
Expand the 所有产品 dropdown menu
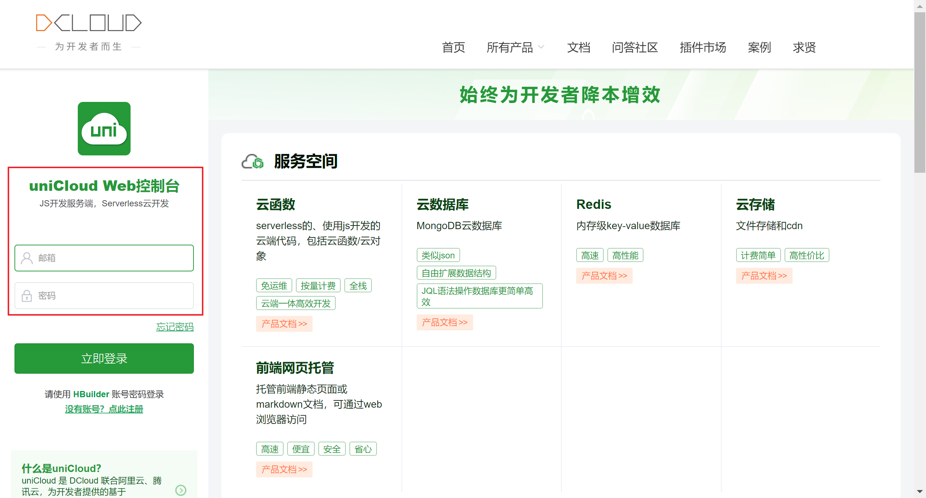pyautogui.click(x=510, y=47)
